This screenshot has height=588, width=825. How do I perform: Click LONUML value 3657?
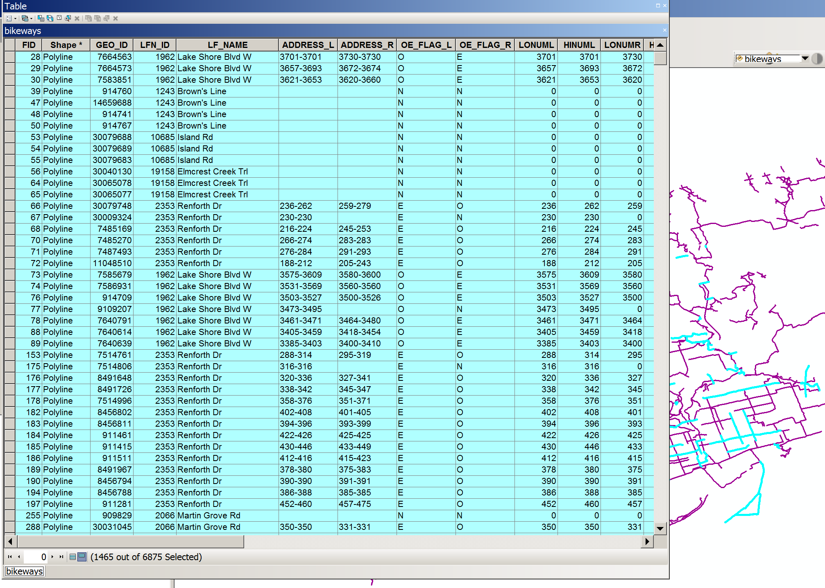[536, 68]
